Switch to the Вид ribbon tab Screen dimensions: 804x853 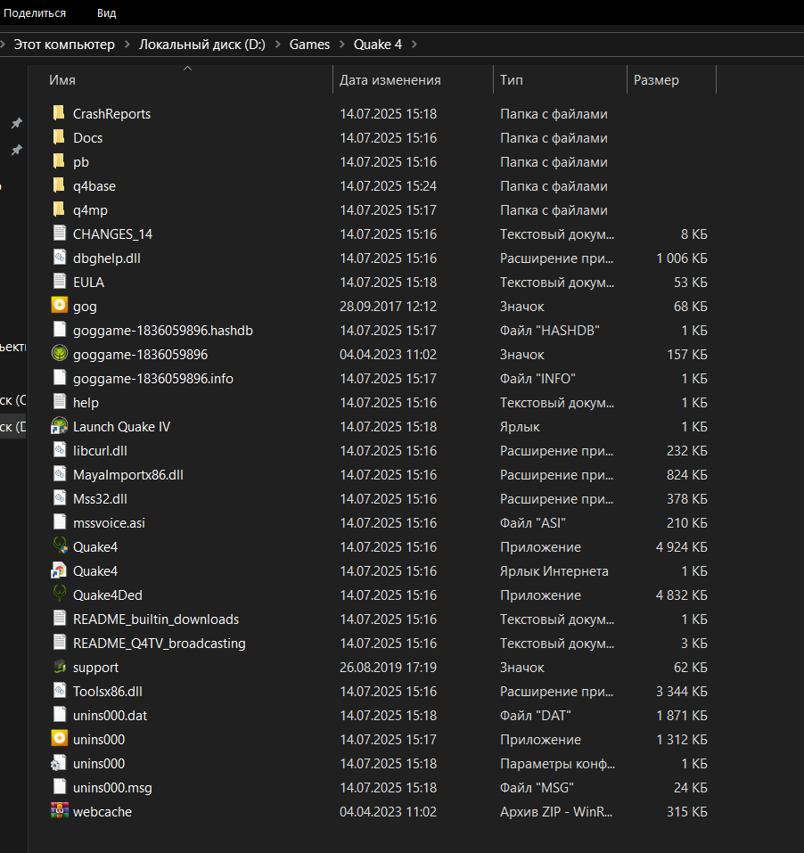pyautogui.click(x=107, y=12)
